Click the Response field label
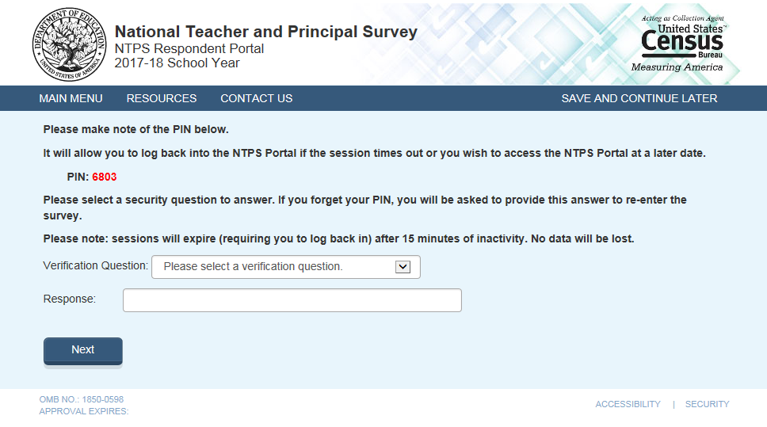 pyautogui.click(x=69, y=299)
